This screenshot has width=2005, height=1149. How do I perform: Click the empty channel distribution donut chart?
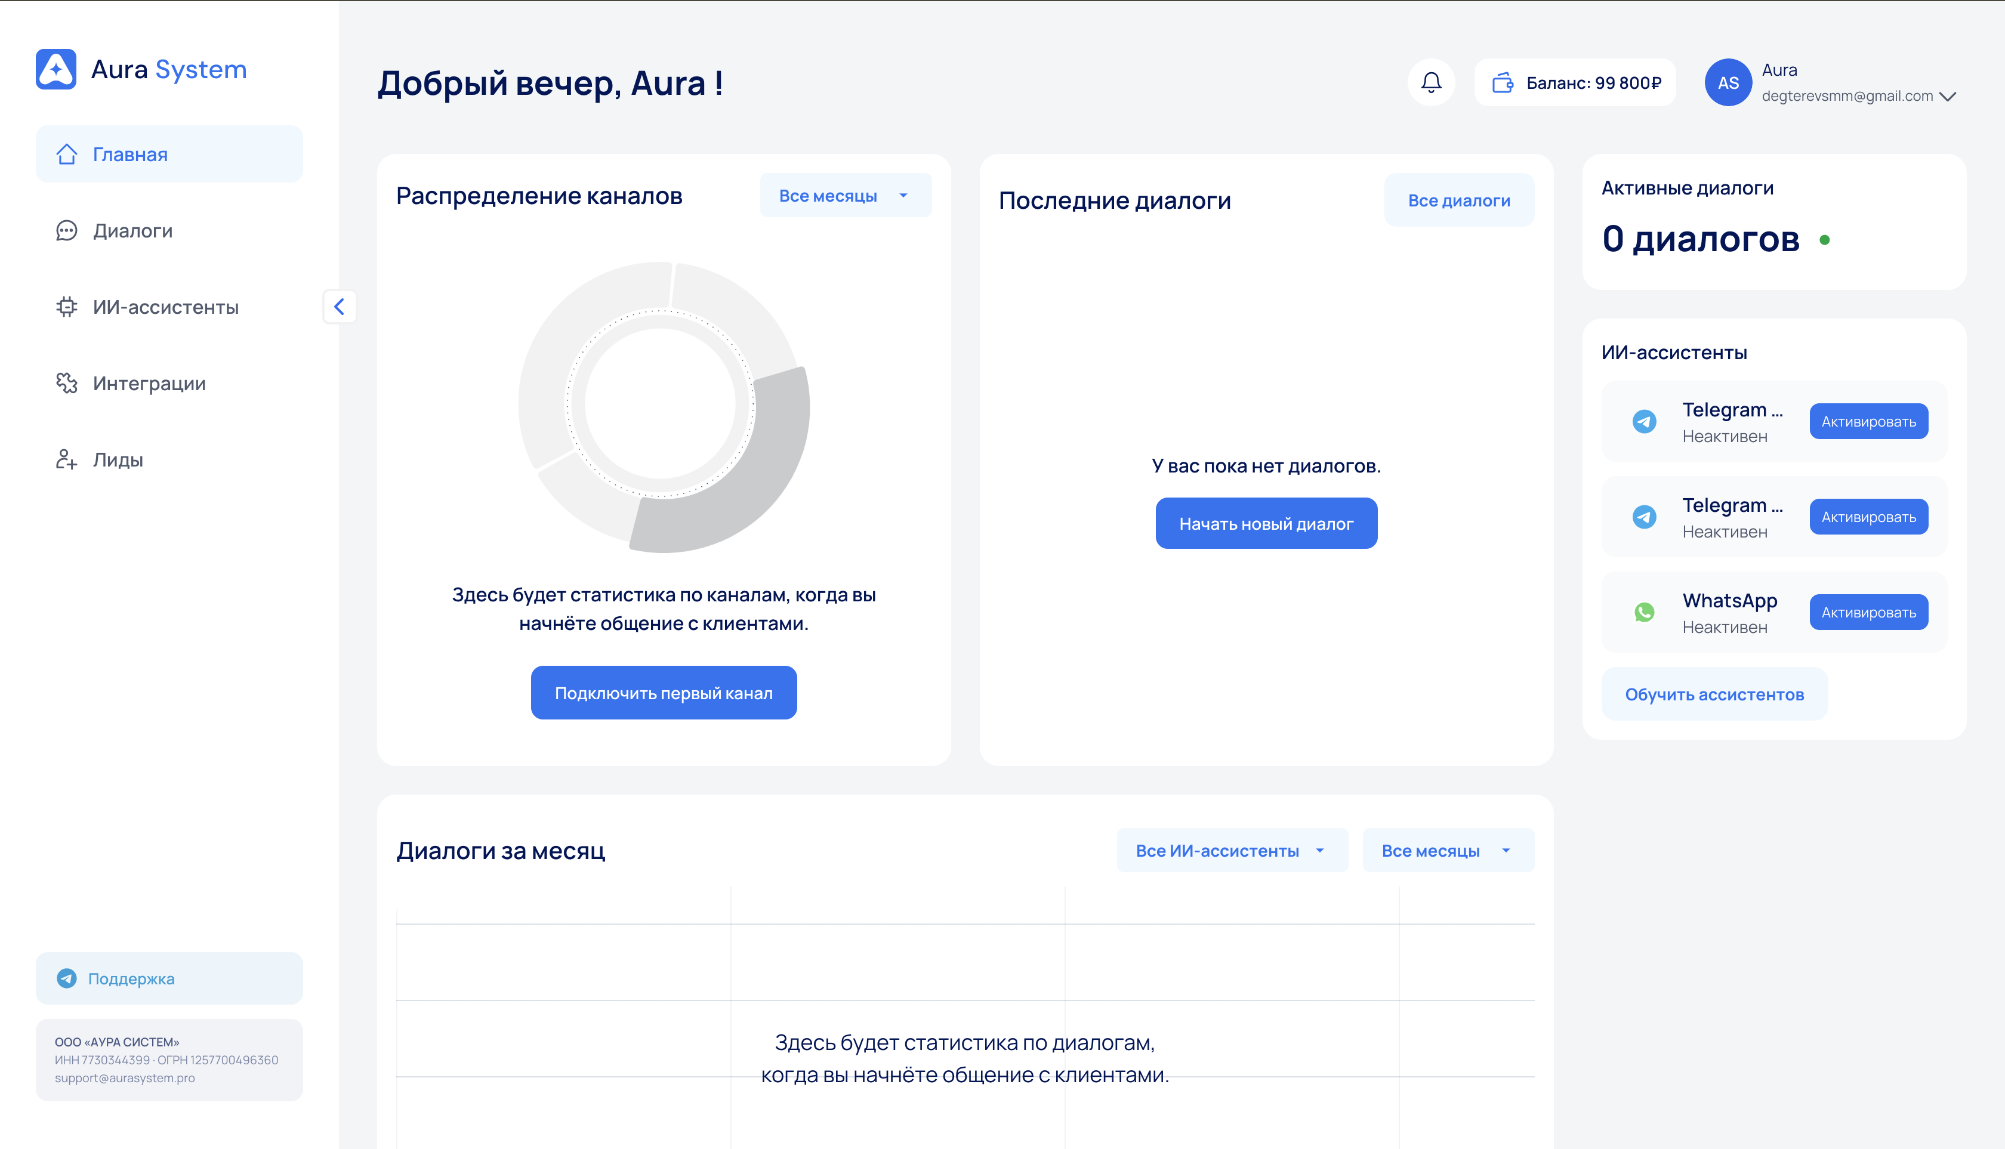(x=663, y=406)
